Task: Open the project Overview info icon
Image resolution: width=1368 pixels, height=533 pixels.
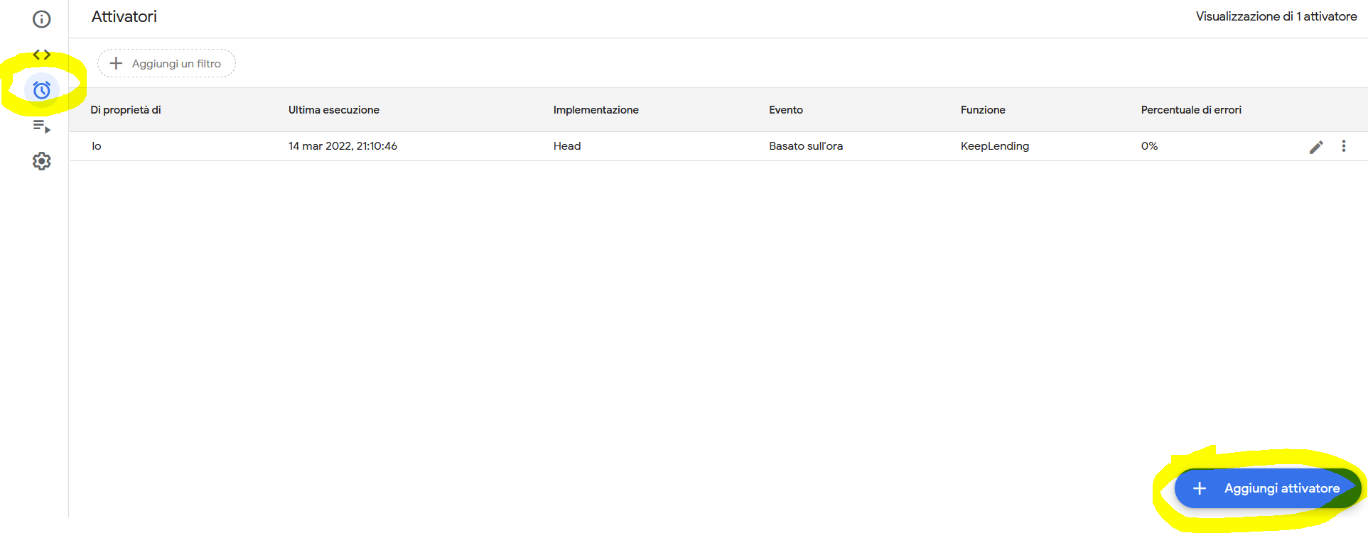Action: 42,19
